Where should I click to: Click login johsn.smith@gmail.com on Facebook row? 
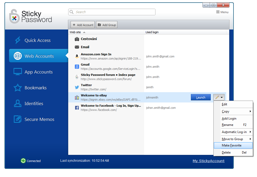coord(161,108)
